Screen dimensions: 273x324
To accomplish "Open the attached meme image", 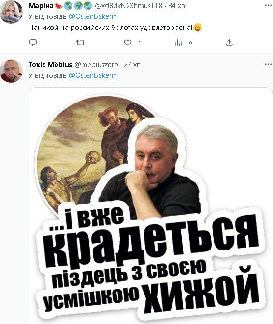I will point(151,206).
